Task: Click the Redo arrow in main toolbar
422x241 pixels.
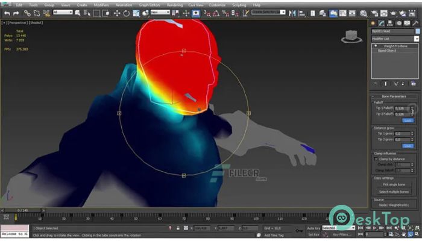Action: [16, 13]
